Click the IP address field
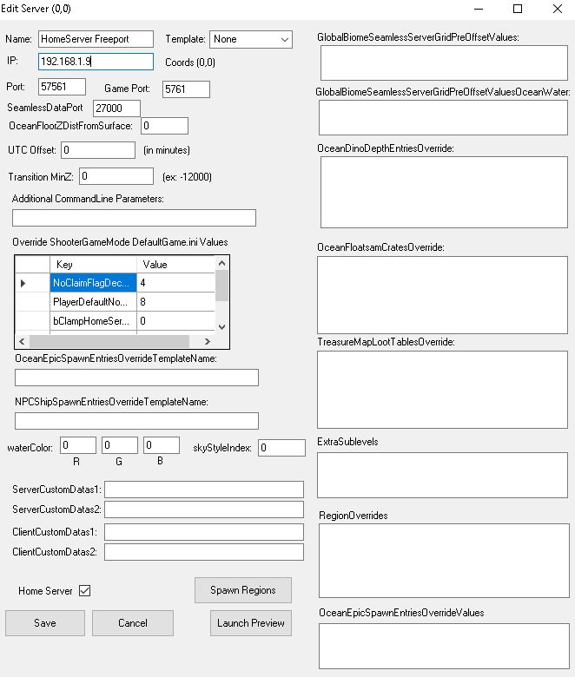 [96, 62]
